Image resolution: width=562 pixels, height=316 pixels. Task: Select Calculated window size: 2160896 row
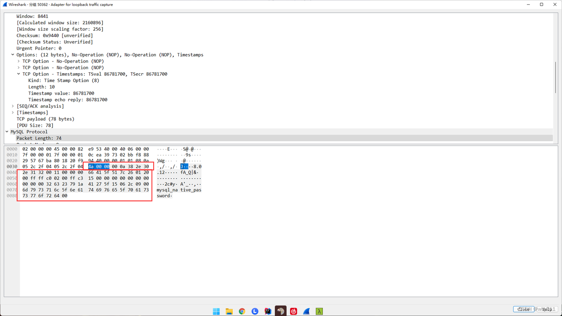click(x=278, y=22)
